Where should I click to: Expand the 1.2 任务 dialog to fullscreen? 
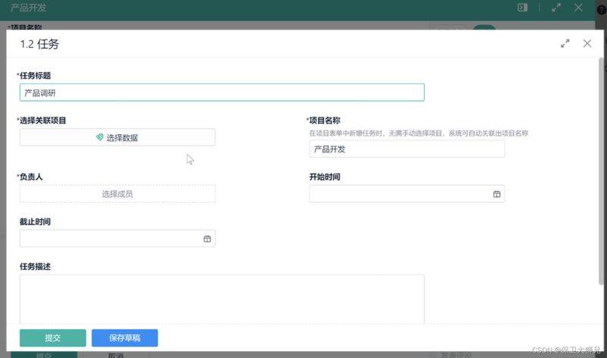coord(565,44)
